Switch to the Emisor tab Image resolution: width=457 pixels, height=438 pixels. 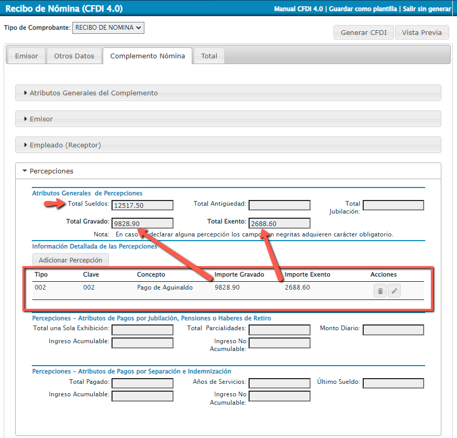click(x=27, y=56)
